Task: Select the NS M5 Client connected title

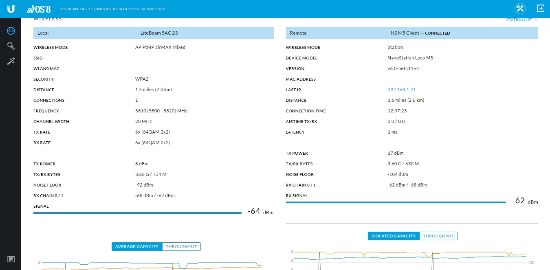Action: click(x=420, y=33)
